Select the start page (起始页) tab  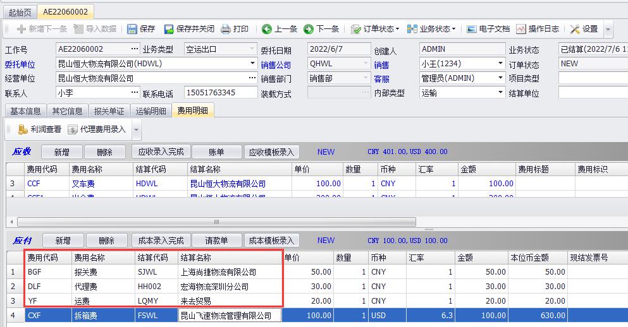(x=21, y=12)
